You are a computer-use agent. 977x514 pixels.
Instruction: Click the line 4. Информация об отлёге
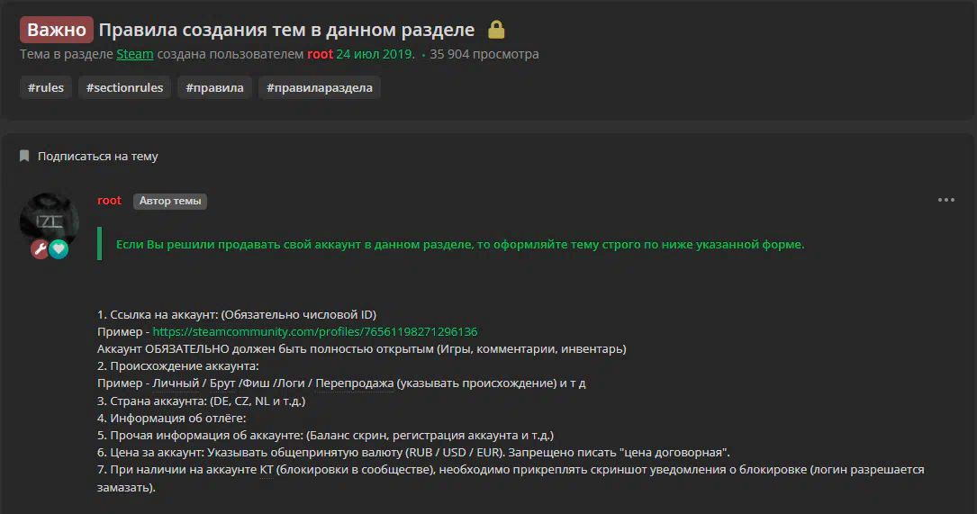coord(171,418)
